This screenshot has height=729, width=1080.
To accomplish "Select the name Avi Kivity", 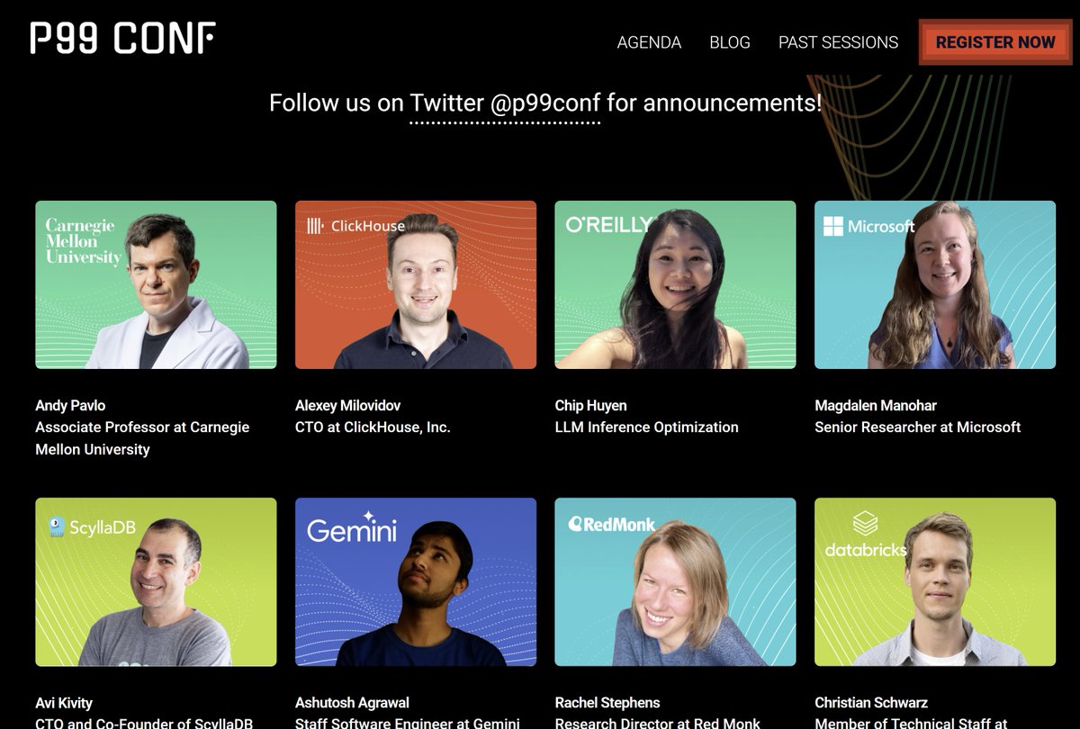I will [64, 702].
